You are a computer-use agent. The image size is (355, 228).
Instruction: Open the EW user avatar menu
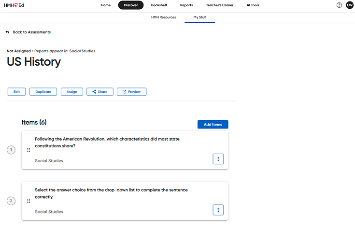[350, 5]
